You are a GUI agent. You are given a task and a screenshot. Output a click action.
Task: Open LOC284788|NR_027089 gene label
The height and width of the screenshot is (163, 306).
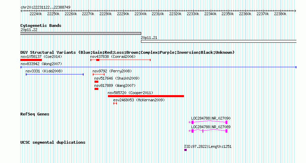[211, 127]
